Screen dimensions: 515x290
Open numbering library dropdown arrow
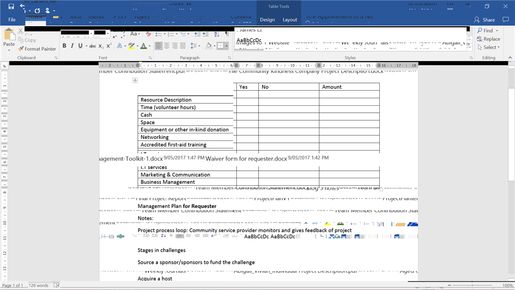click(177, 34)
